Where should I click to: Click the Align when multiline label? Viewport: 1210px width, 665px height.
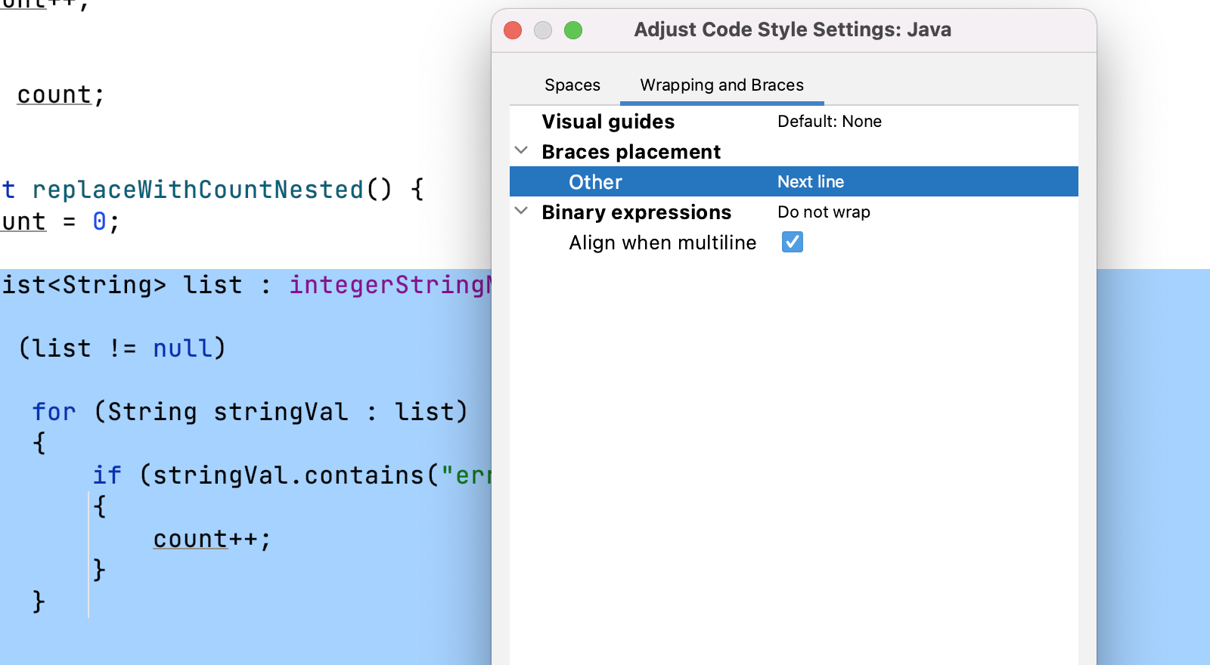tap(662, 243)
